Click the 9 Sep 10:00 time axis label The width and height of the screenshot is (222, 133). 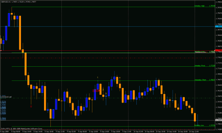(x=93, y=132)
